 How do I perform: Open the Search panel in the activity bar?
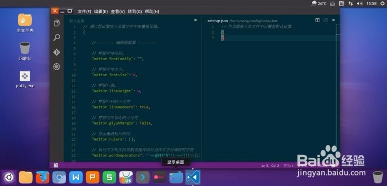point(56,38)
